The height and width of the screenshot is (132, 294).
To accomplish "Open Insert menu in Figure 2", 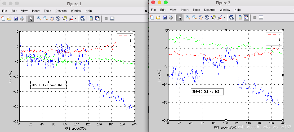I will coord(185,10).
